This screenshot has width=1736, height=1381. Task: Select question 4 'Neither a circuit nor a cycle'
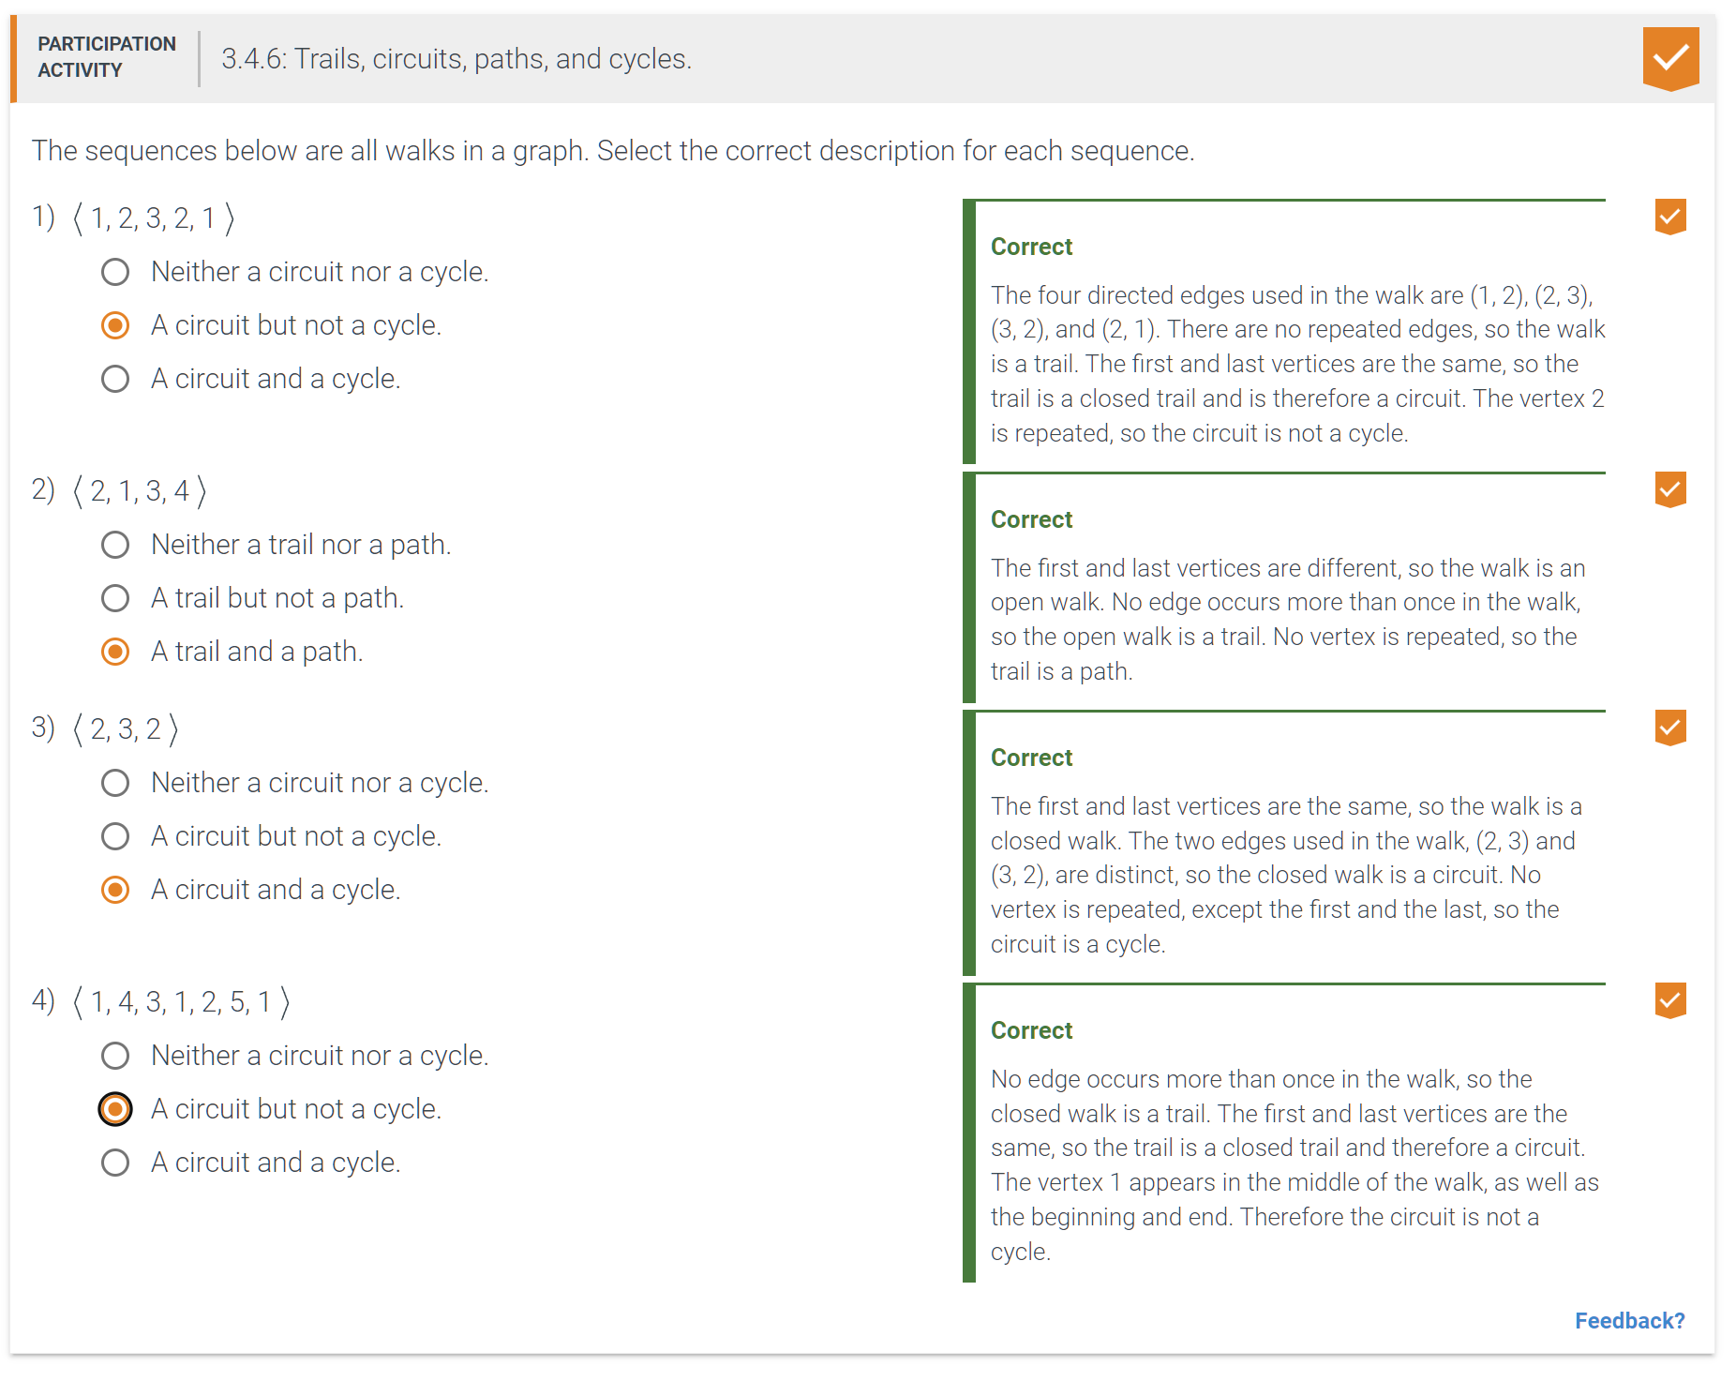115,1056
